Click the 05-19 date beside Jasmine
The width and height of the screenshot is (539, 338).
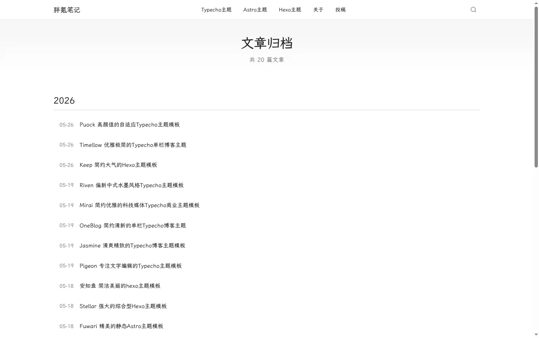(x=67, y=246)
